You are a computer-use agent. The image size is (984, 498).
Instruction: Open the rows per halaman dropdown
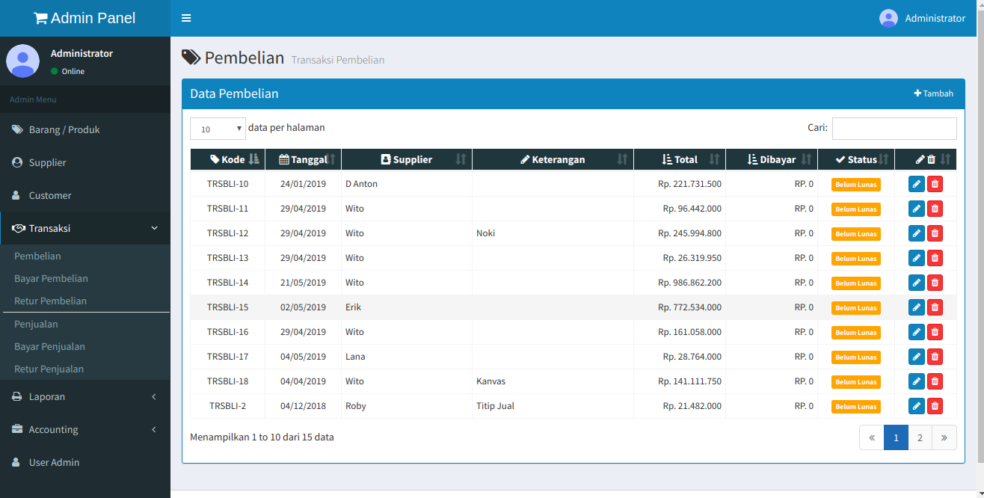tap(218, 129)
